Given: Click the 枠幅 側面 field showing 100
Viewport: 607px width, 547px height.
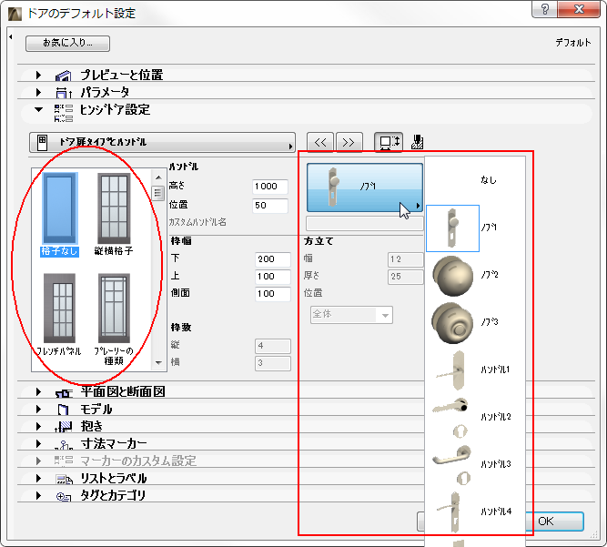Looking at the screenshot, I should click(272, 294).
